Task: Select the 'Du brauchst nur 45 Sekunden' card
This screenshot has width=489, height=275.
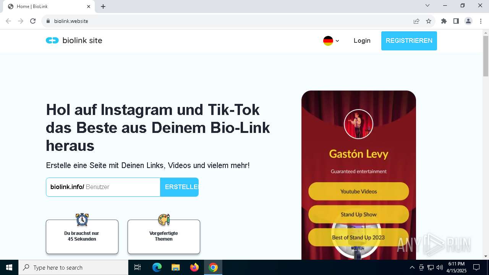Action: tap(82, 237)
